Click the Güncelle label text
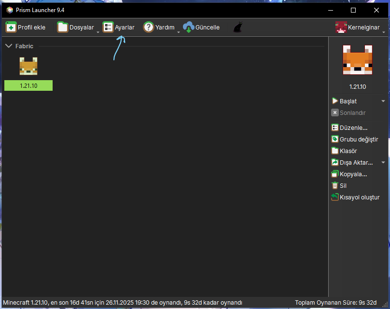The width and height of the screenshot is (390, 309). (x=208, y=28)
